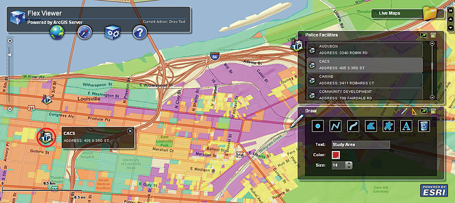Select the draw point tool

coord(318,126)
